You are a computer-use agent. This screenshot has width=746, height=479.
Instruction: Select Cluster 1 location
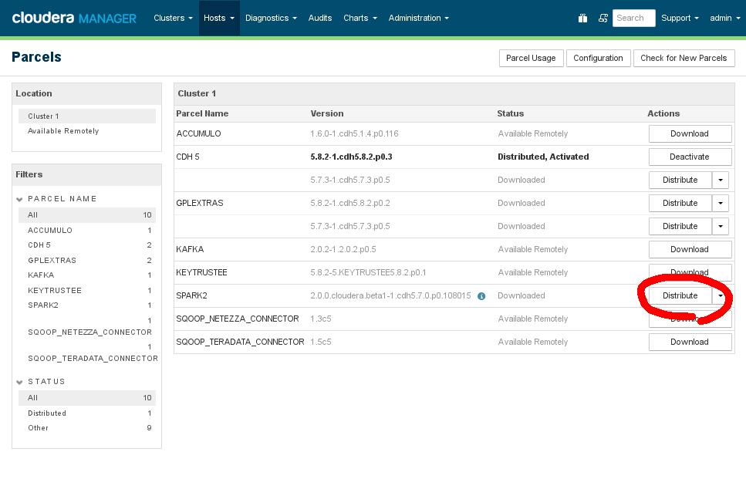pos(87,116)
